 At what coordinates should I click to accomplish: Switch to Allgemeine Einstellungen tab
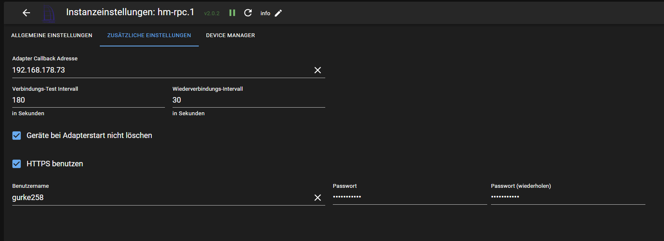pyautogui.click(x=52, y=35)
